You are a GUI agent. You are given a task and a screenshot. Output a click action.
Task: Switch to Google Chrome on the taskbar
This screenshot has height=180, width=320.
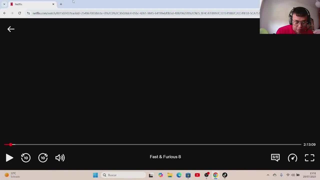pyautogui.click(x=215, y=175)
